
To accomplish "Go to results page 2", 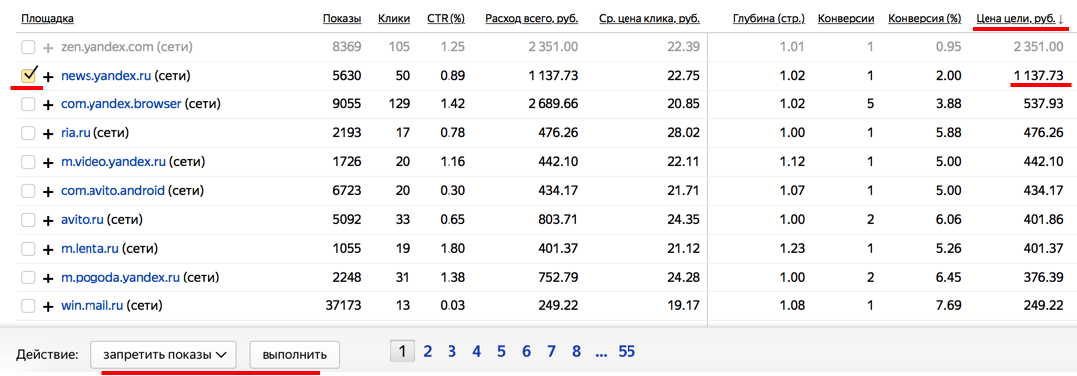I will click(428, 353).
